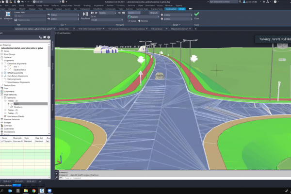
Task: Open the Drive ribbon tab
Action: [x=182, y=9]
